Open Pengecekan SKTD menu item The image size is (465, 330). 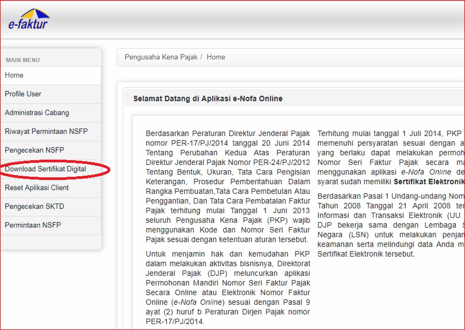click(51, 206)
